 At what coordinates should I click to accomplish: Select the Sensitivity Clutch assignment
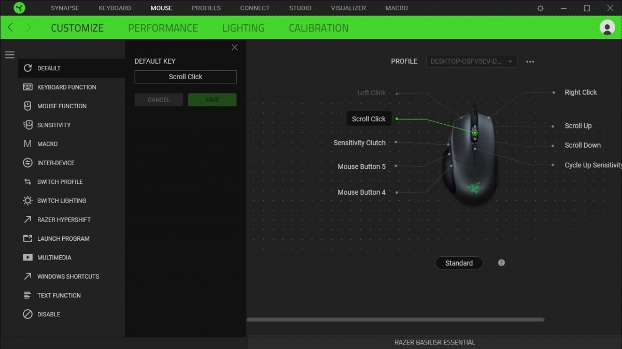coord(359,142)
